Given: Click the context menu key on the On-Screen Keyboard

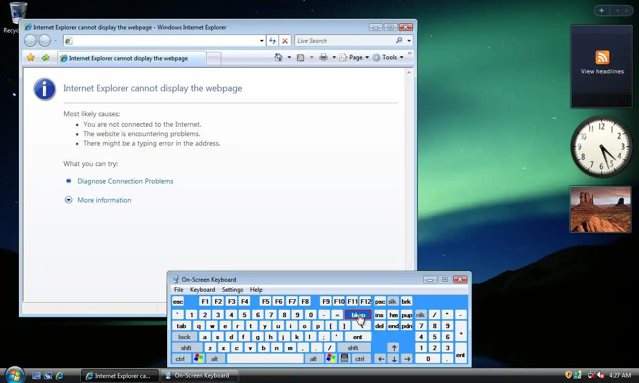Looking at the screenshot, I should point(344,358).
